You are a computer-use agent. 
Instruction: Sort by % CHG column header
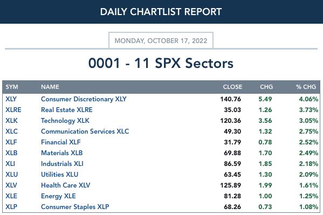click(x=306, y=87)
